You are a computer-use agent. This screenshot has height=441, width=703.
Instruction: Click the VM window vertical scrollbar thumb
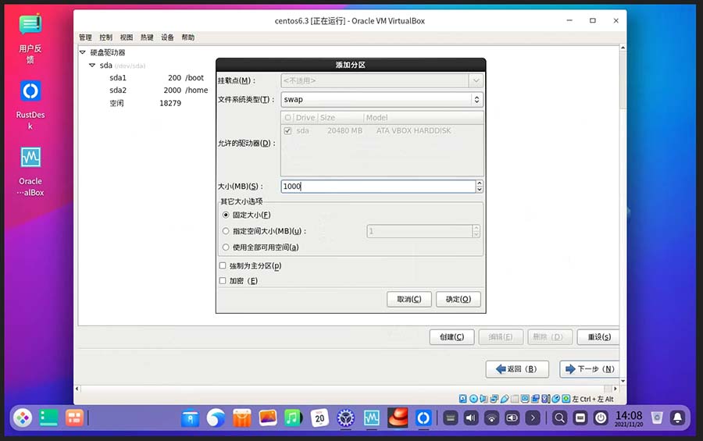pos(623,80)
